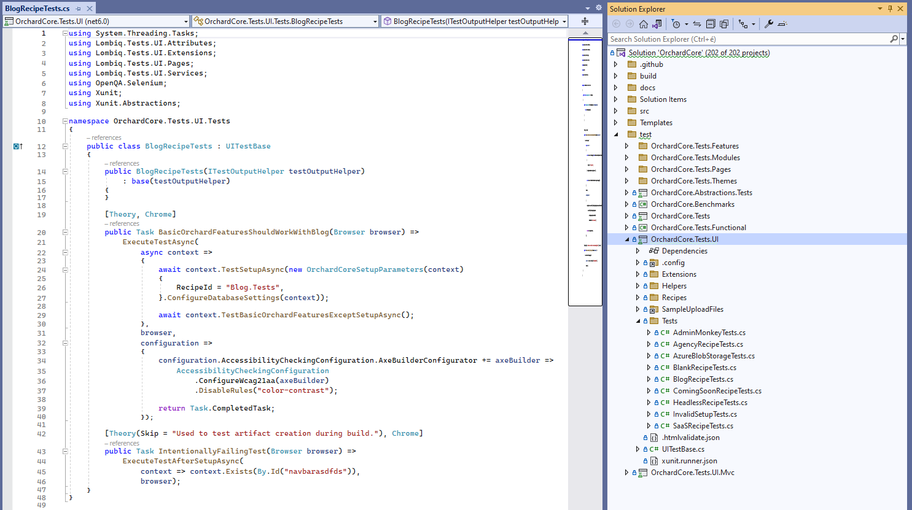912x510 pixels.
Task: Click references CodeLens above IntentionallyFailingTest
Action: pyautogui.click(x=122, y=443)
